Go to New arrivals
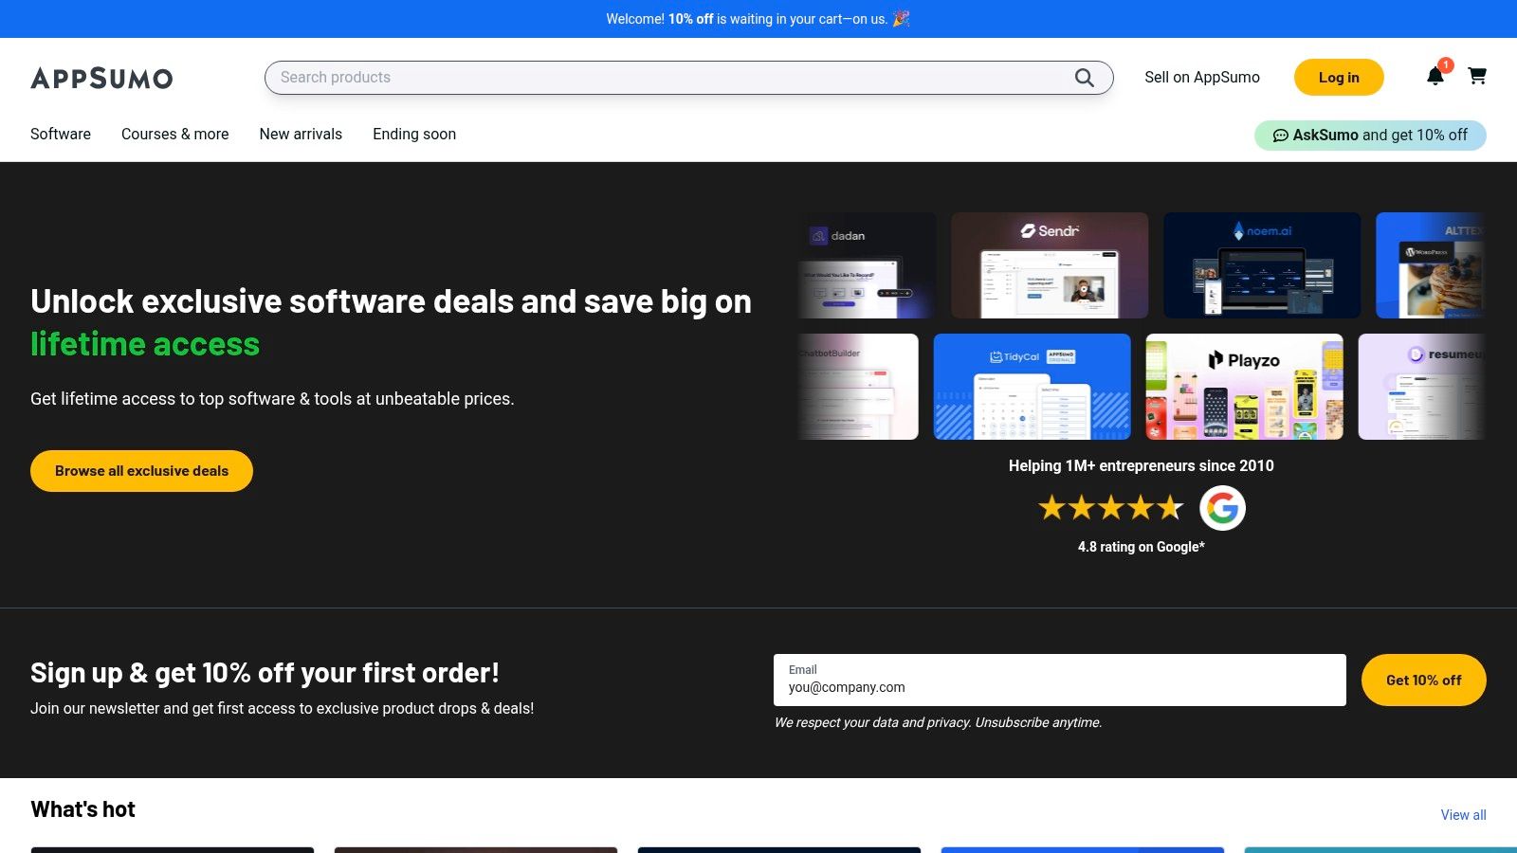Image resolution: width=1517 pixels, height=853 pixels. (301, 134)
